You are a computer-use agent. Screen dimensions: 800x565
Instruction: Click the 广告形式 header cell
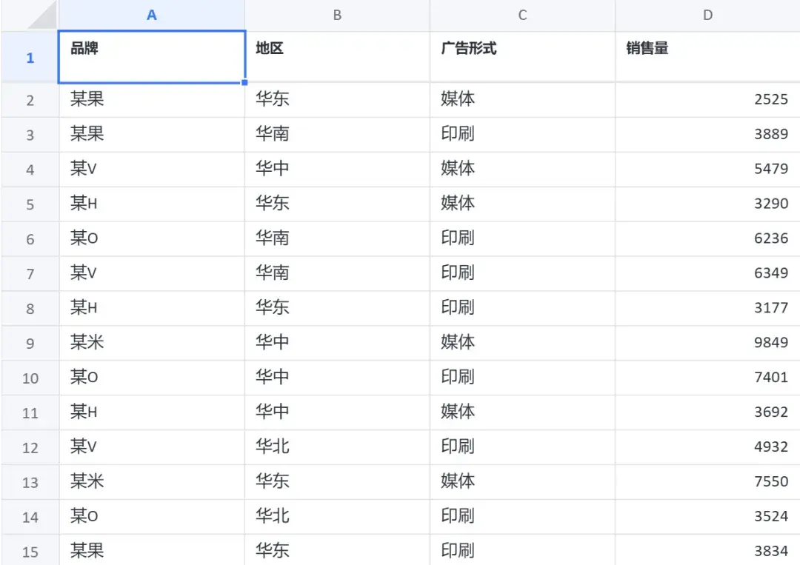pos(522,57)
